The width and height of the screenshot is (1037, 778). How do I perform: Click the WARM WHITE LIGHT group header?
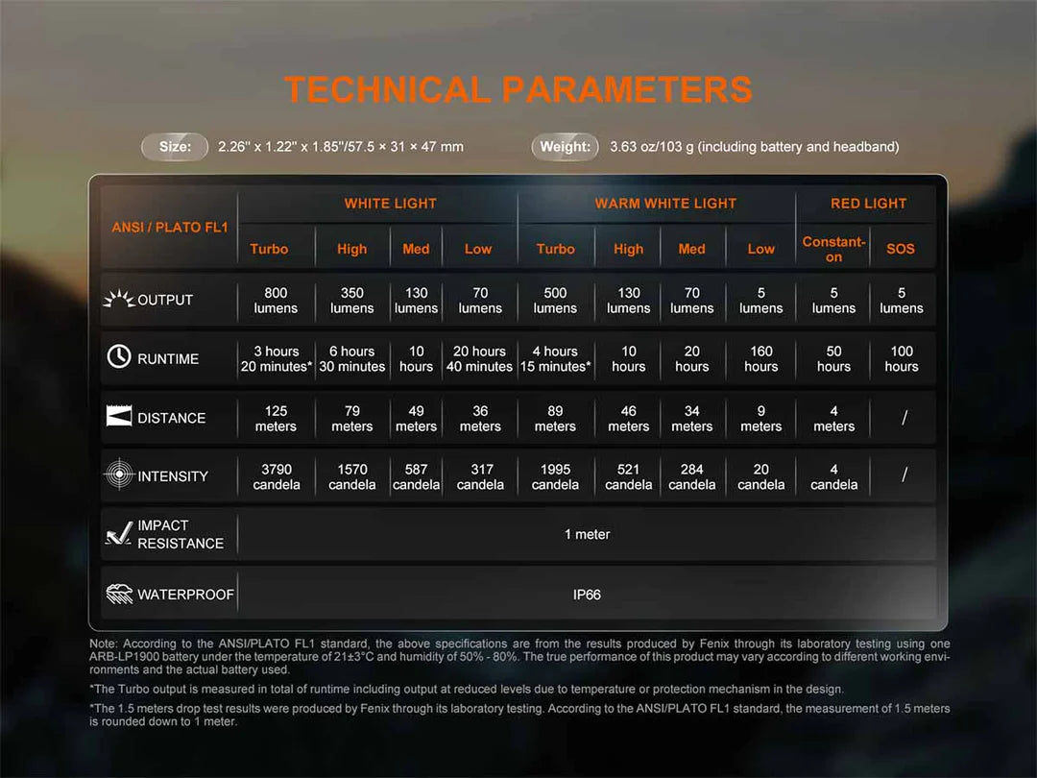[665, 204]
